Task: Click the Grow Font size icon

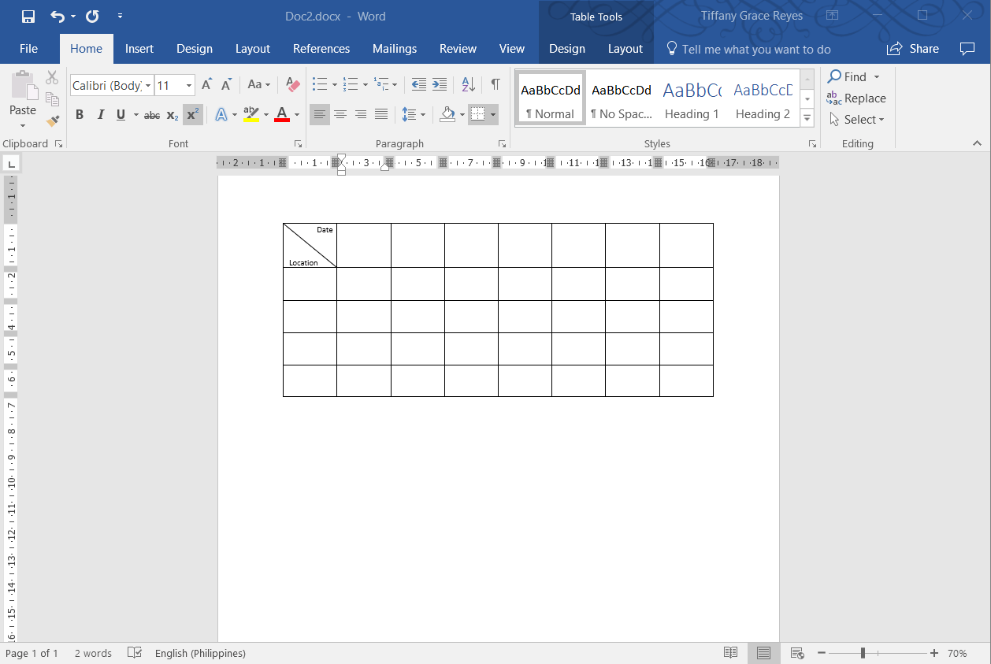Action: [x=206, y=84]
